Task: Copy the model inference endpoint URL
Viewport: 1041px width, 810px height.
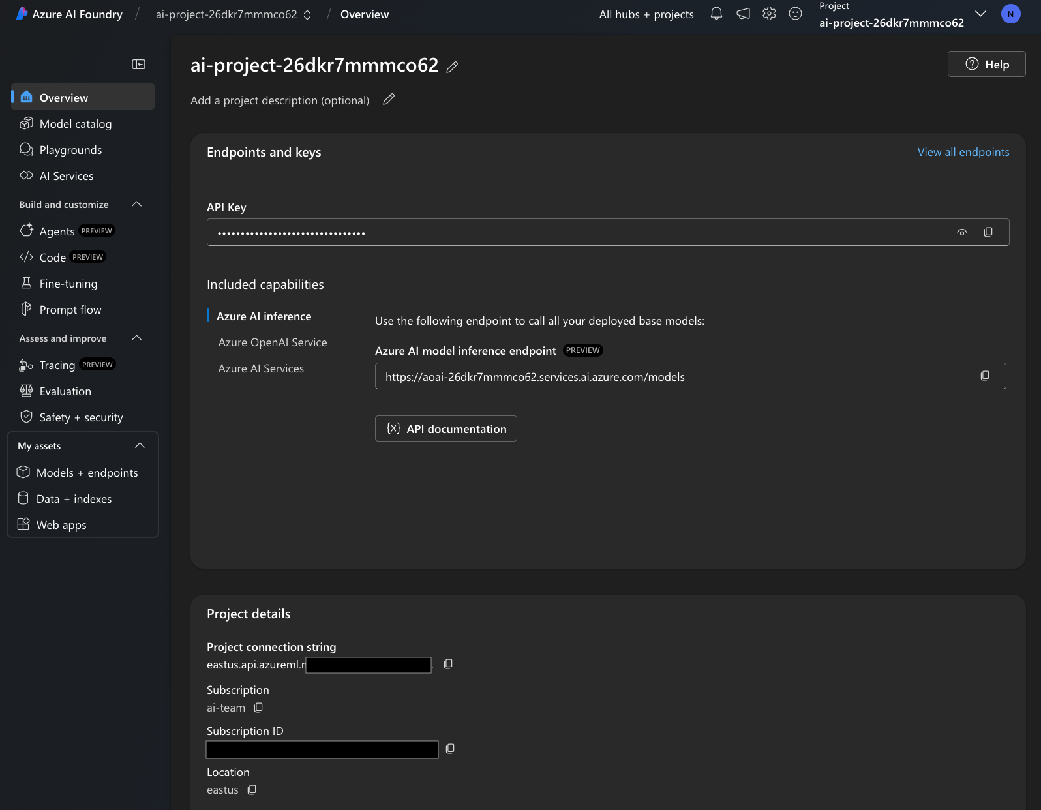Action: [x=985, y=376]
